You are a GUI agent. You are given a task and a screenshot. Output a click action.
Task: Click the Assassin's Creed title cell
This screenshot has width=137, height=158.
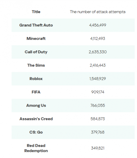click(x=36, y=119)
